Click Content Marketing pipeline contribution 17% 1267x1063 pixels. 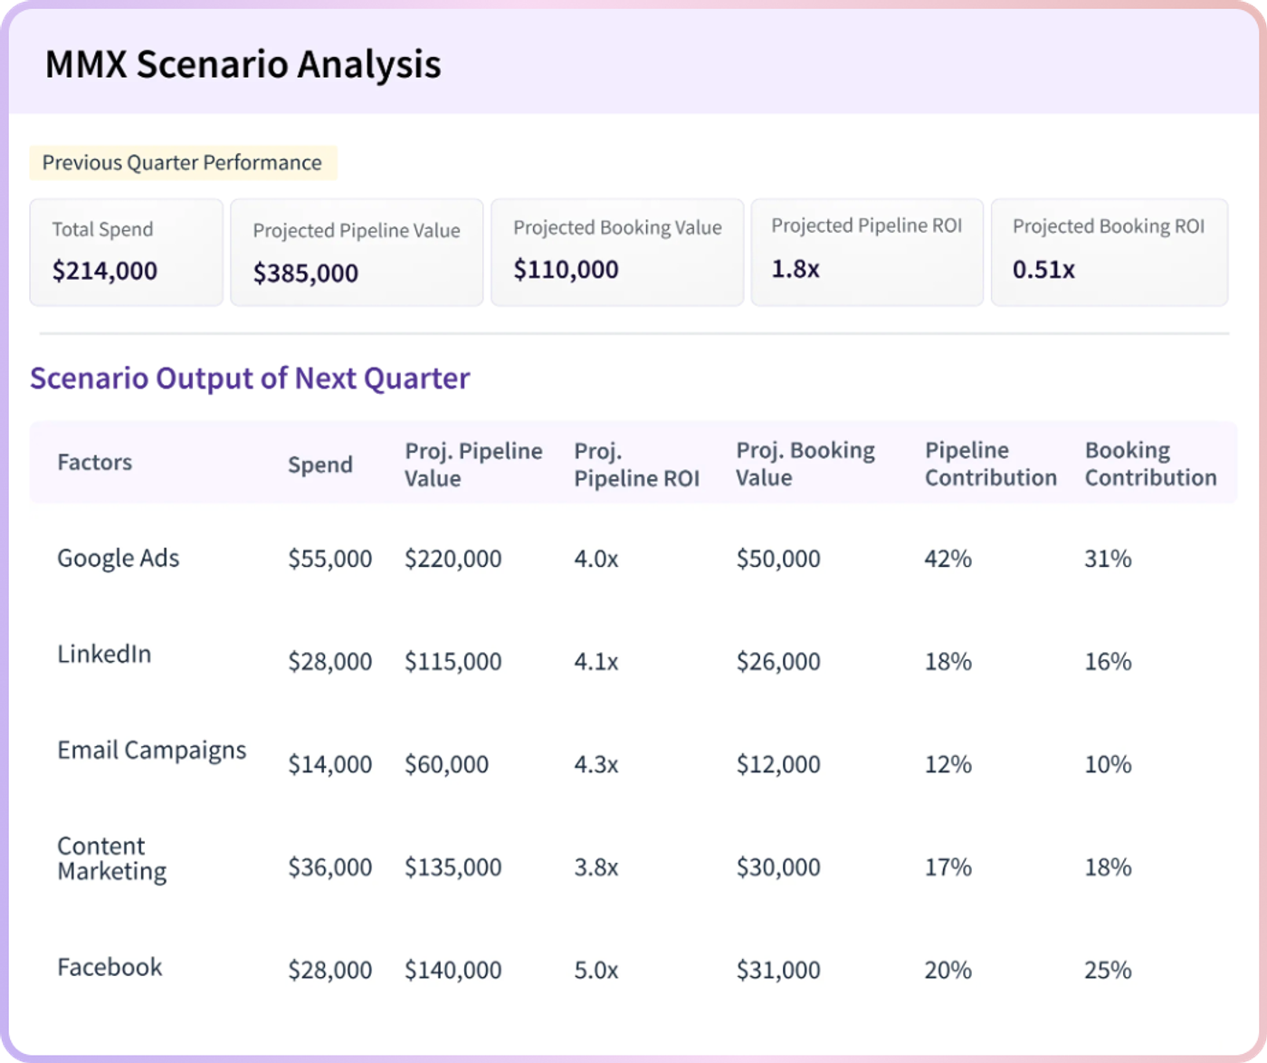pyautogui.click(x=948, y=867)
